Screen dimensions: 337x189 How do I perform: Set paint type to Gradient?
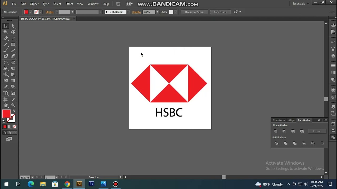point(10,127)
